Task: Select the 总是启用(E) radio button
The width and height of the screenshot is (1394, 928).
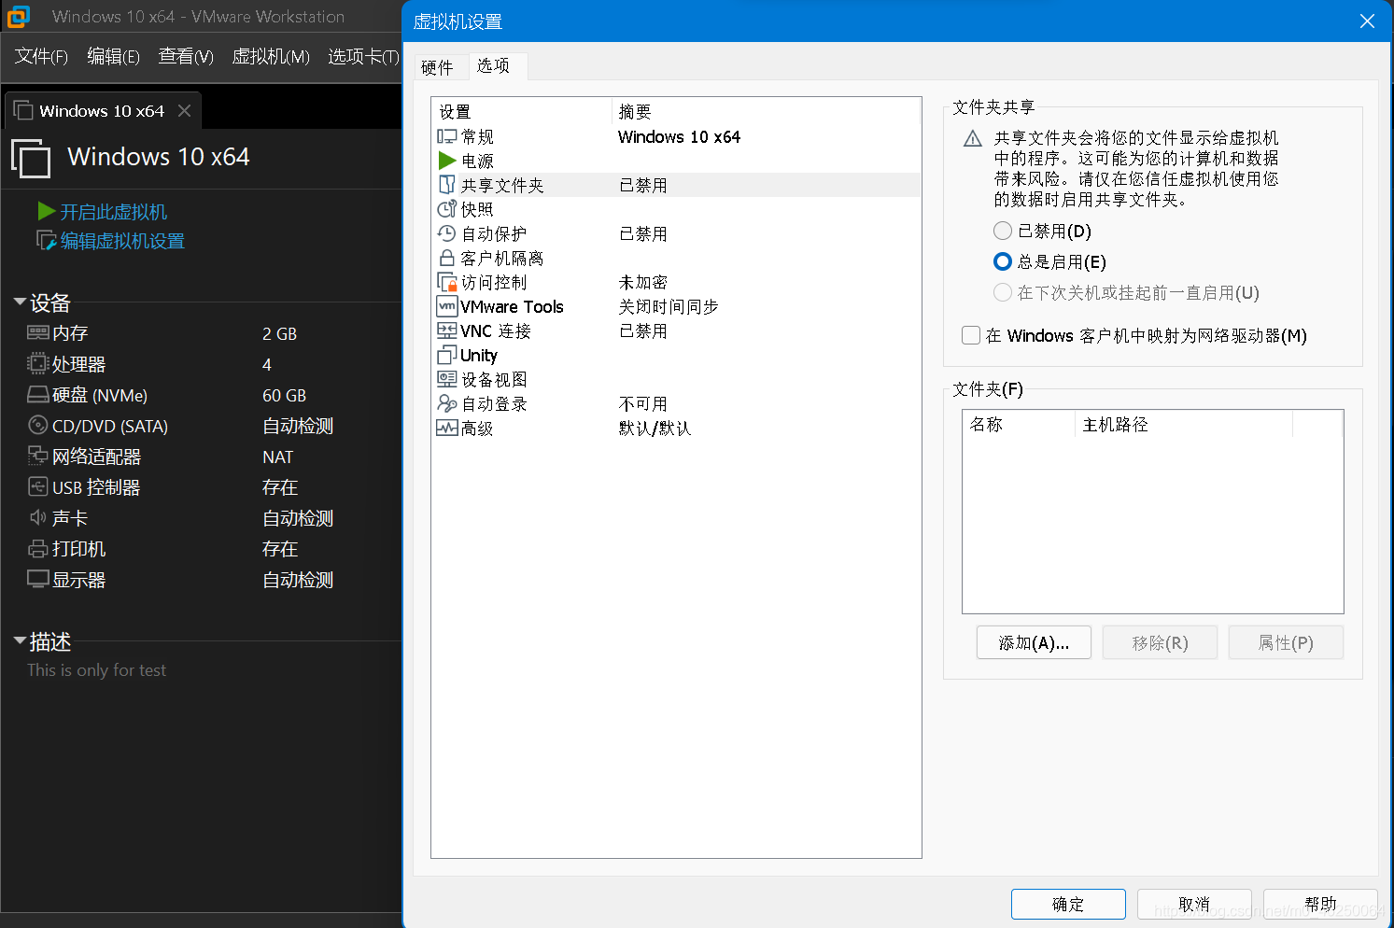Action: (1003, 261)
